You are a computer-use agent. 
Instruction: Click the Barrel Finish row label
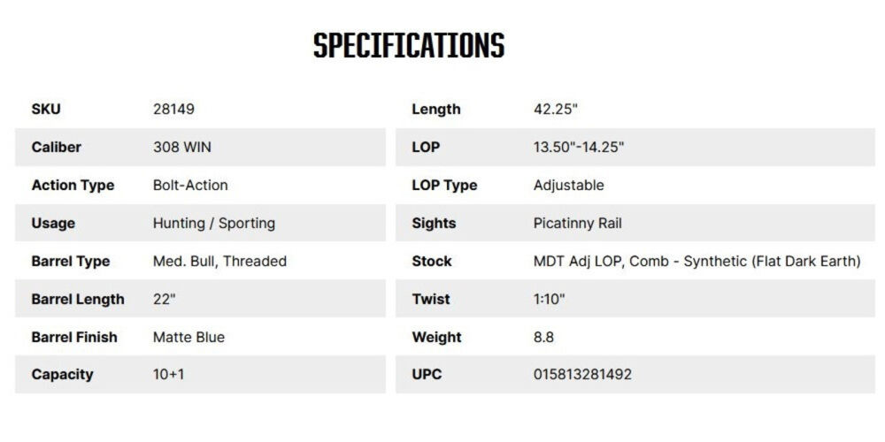[74, 338]
